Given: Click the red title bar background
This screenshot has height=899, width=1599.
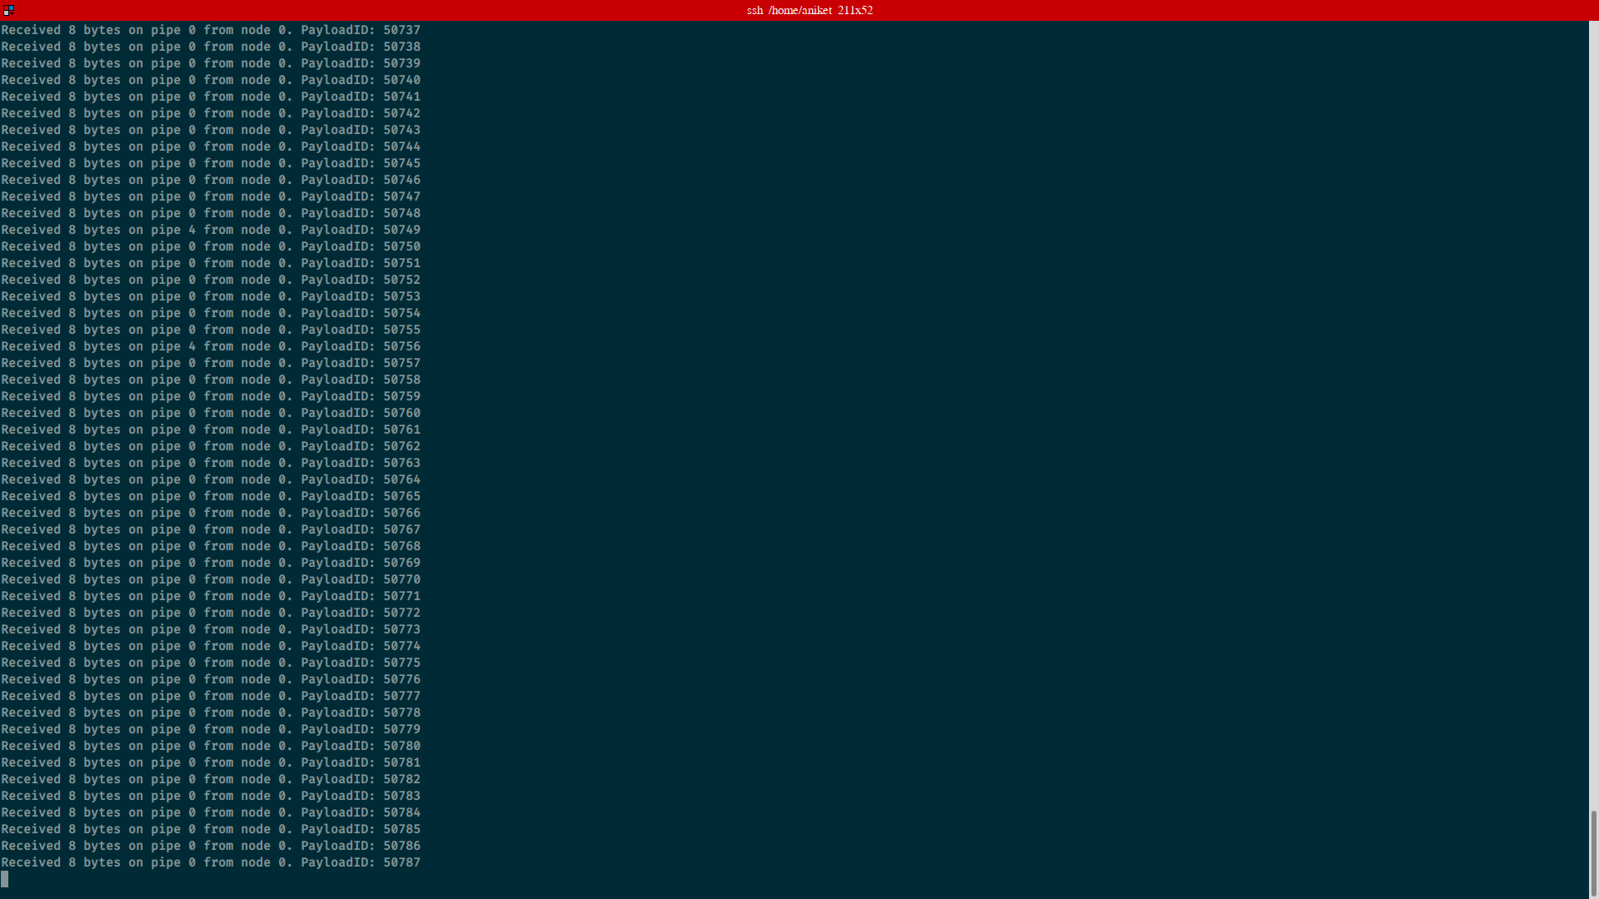Looking at the screenshot, I should tap(416, 10).
